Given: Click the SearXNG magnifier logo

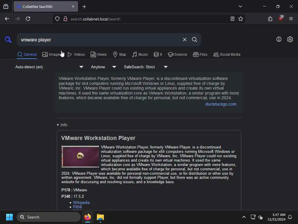Looking at the screenshot, I should (8, 40).
